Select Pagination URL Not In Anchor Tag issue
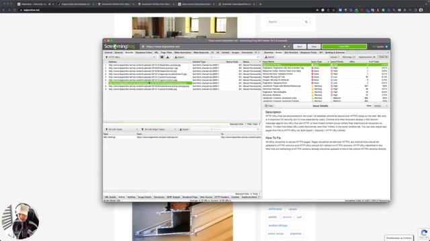This screenshot has width=430, height=241. click(x=325, y=68)
